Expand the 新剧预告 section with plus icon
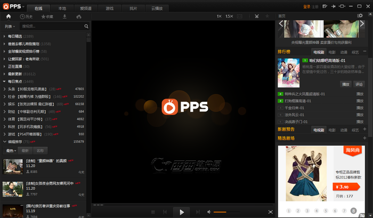The image size is (373, 218). pos(364,129)
